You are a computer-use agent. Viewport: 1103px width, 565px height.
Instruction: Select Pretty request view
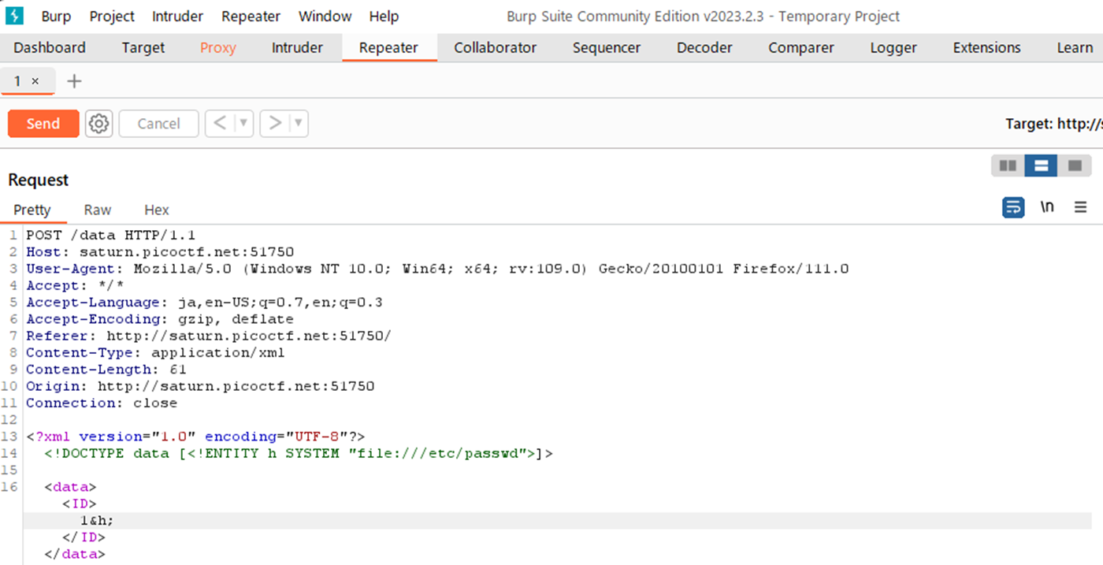(32, 210)
